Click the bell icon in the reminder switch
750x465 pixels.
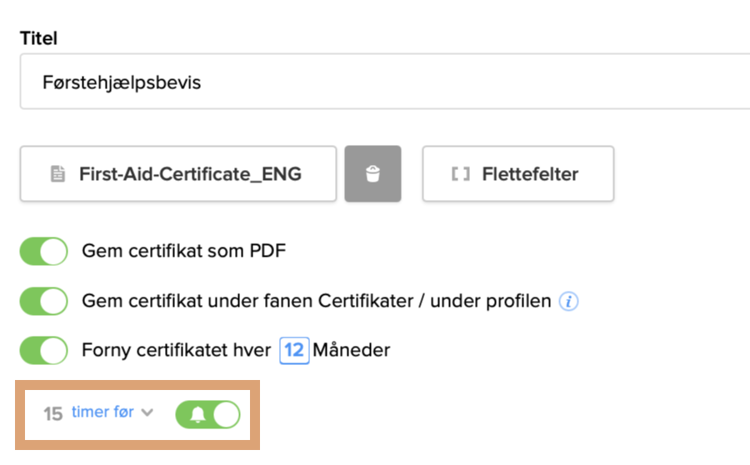click(x=197, y=414)
